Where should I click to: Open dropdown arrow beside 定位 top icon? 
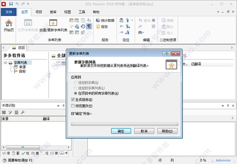[x=132, y=20]
